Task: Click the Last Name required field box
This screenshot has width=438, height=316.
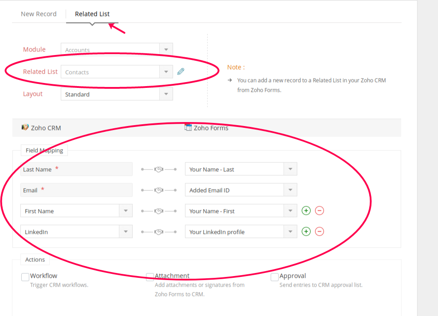Action: point(76,169)
